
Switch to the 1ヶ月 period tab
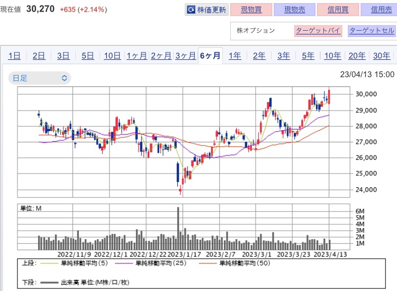point(137,56)
